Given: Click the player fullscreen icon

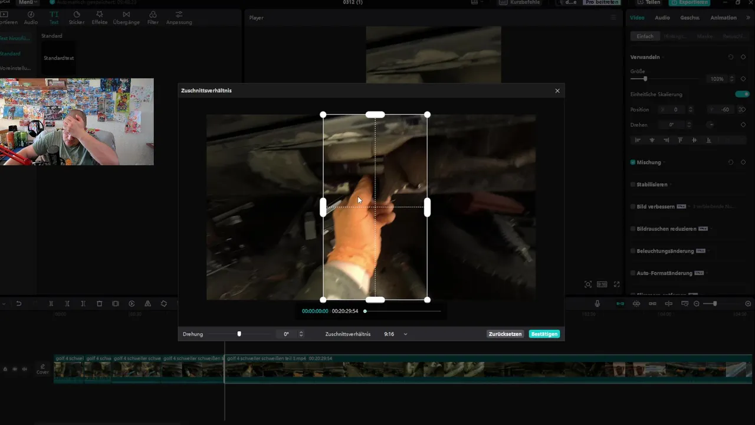Looking at the screenshot, I should (x=617, y=285).
